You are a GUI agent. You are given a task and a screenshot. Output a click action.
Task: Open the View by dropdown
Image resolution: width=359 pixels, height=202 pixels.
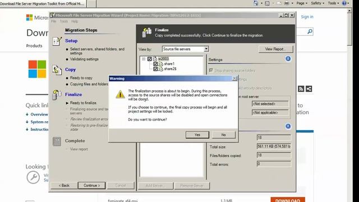pyautogui.click(x=206, y=49)
